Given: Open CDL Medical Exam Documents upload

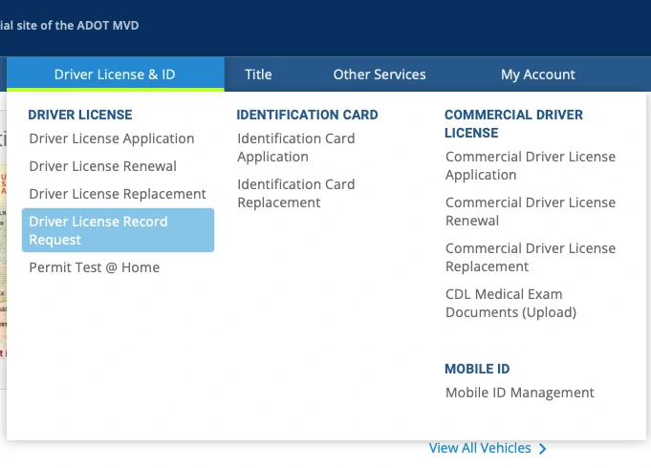Looking at the screenshot, I should [510, 303].
